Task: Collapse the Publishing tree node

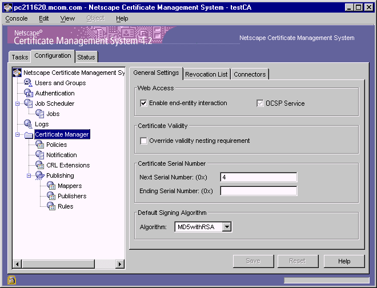Action: pos(29,175)
